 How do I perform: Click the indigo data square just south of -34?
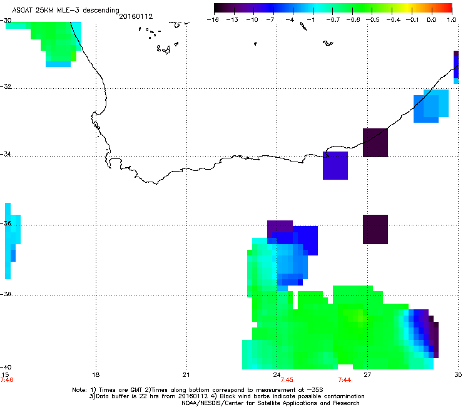pyautogui.click(x=335, y=165)
